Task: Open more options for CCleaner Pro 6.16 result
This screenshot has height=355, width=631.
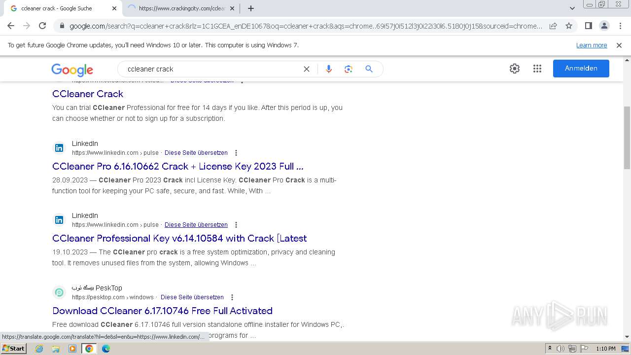Action: [236, 153]
